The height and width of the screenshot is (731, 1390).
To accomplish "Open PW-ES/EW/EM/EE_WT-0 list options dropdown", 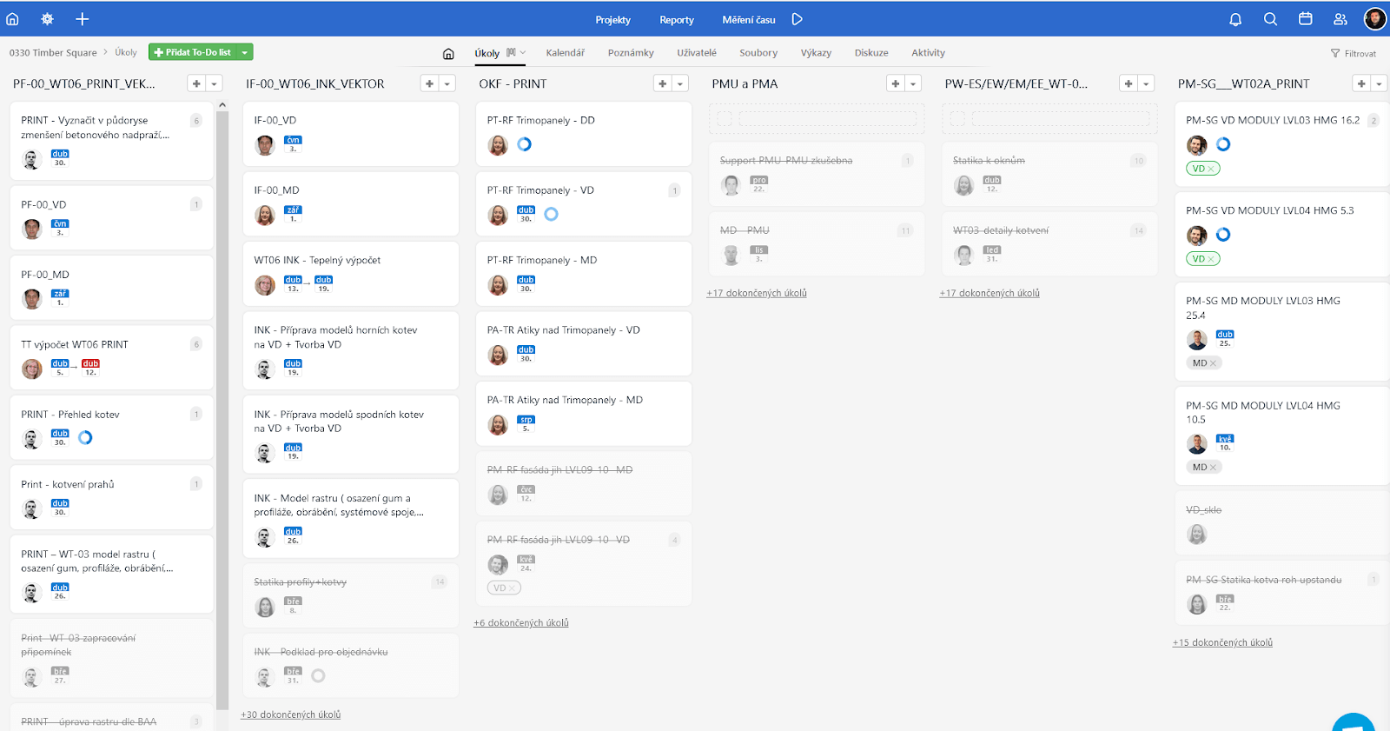I will [1146, 83].
